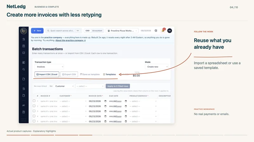Open the sidebar magnifier search icon
The image size is (254, 142).
point(23,69)
